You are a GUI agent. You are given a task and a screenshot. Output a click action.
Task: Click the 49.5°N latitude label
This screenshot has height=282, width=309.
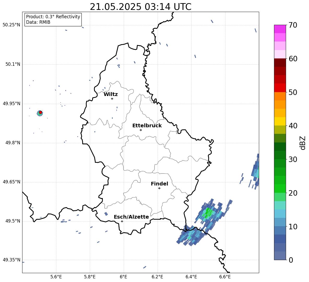(13, 221)
